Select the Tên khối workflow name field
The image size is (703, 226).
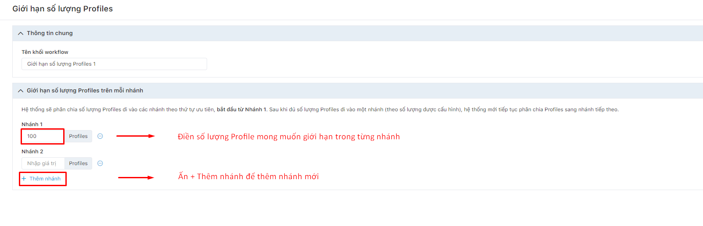pos(114,64)
